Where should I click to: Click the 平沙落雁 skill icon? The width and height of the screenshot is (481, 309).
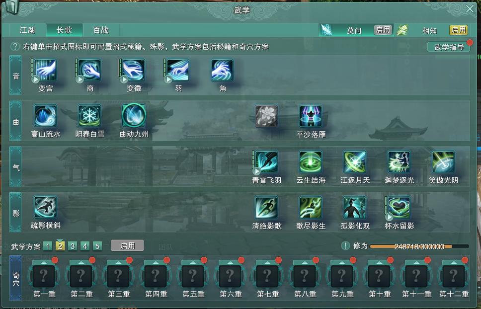coord(311,116)
